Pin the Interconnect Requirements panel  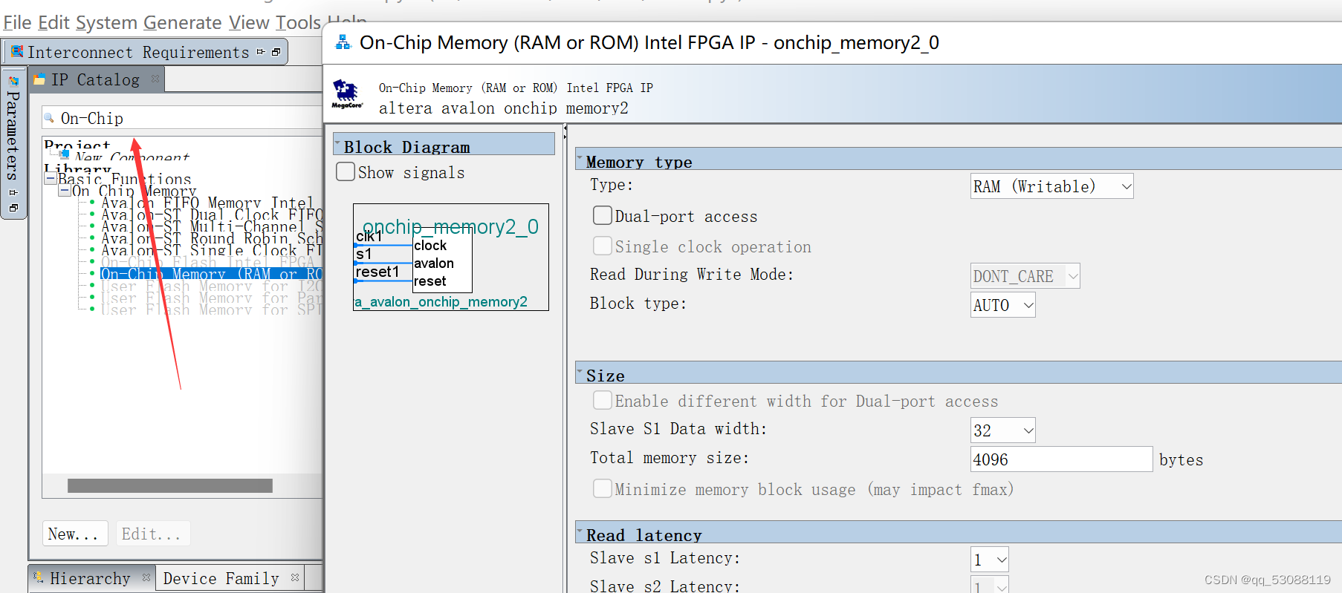261,52
